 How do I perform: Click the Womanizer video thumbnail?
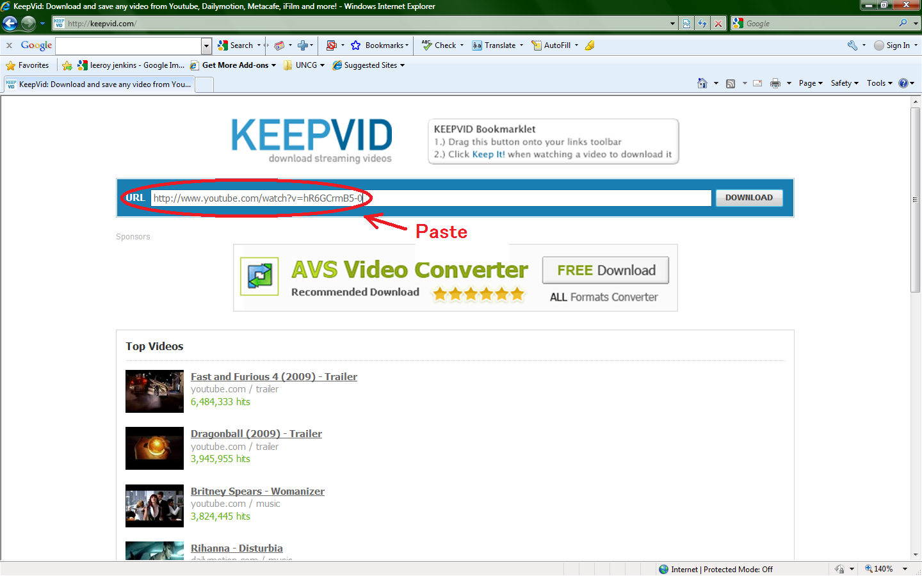click(154, 506)
